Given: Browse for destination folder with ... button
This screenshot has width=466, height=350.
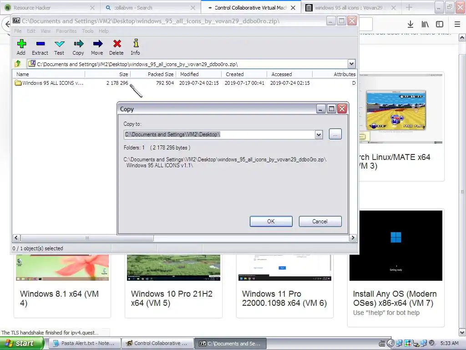Looking at the screenshot, I should (x=335, y=134).
